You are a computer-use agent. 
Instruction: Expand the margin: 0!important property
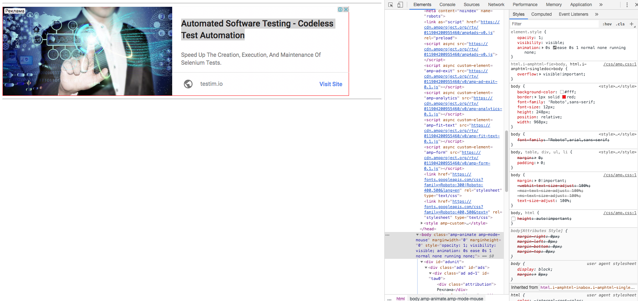[536, 181]
